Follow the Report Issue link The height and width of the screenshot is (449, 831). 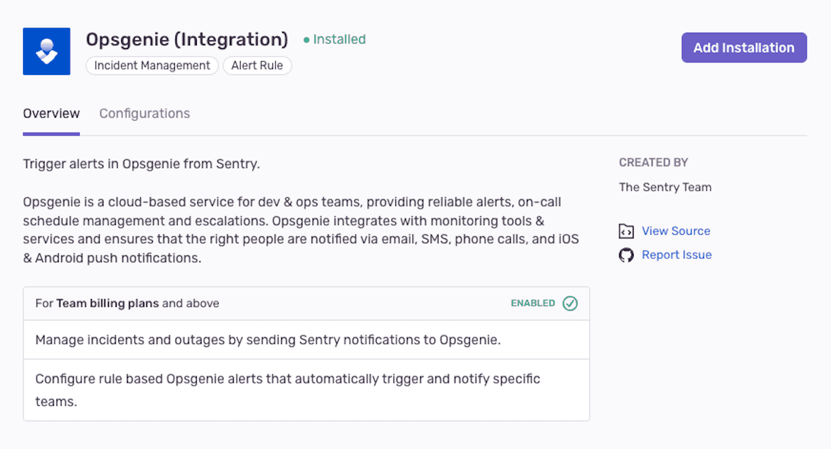pos(676,255)
